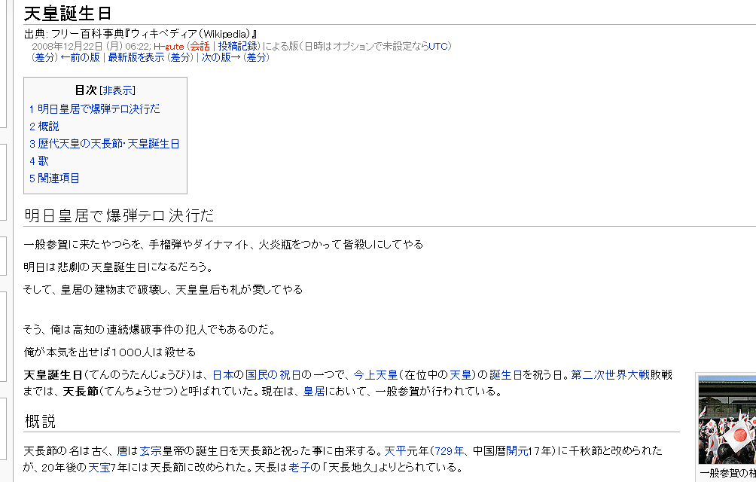The width and height of the screenshot is (756, 482).
Task: Open the 開元 link
Action: (517, 451)
